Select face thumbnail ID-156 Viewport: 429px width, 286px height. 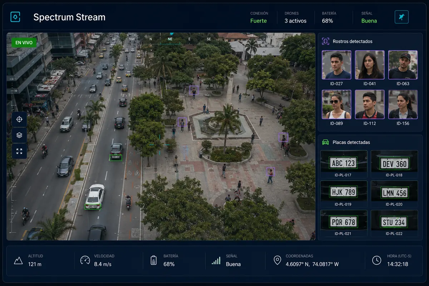[403, 104]
